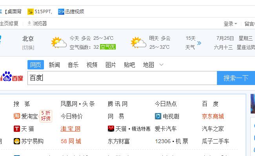Click the 15天天气 forecast link
The height and width of the screenshot is (156, 255).
pos(190,43)
